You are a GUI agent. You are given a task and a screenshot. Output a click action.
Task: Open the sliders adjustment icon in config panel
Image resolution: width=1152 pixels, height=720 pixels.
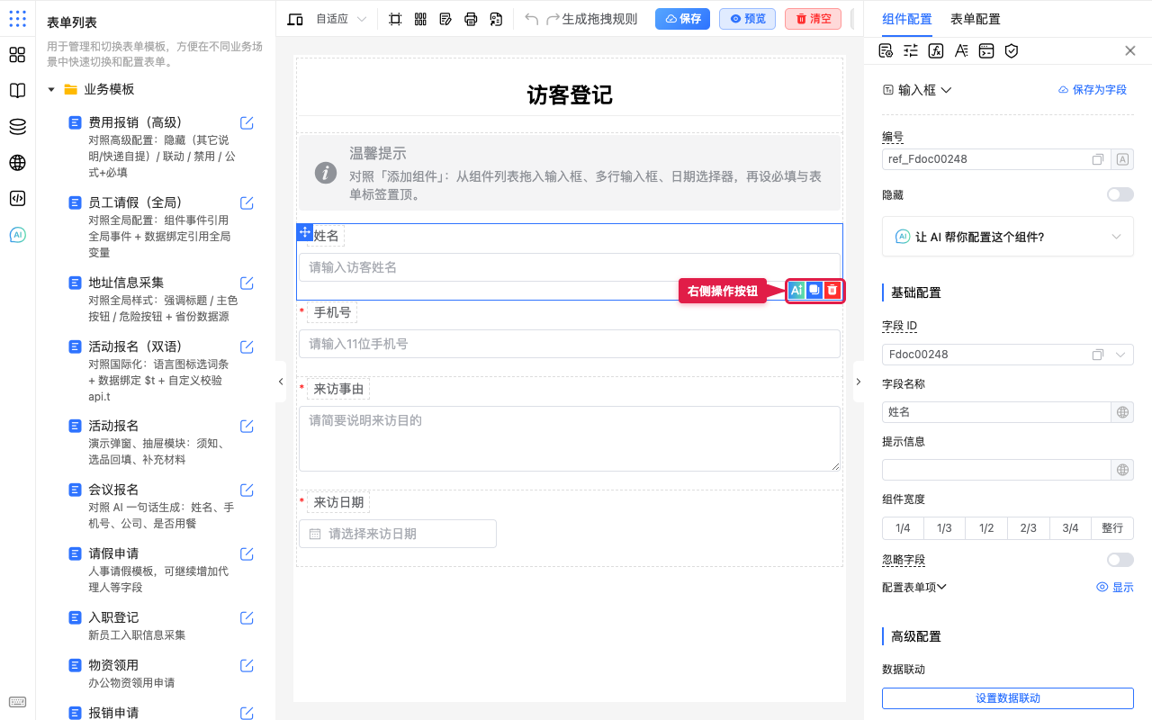coord(911,51)
